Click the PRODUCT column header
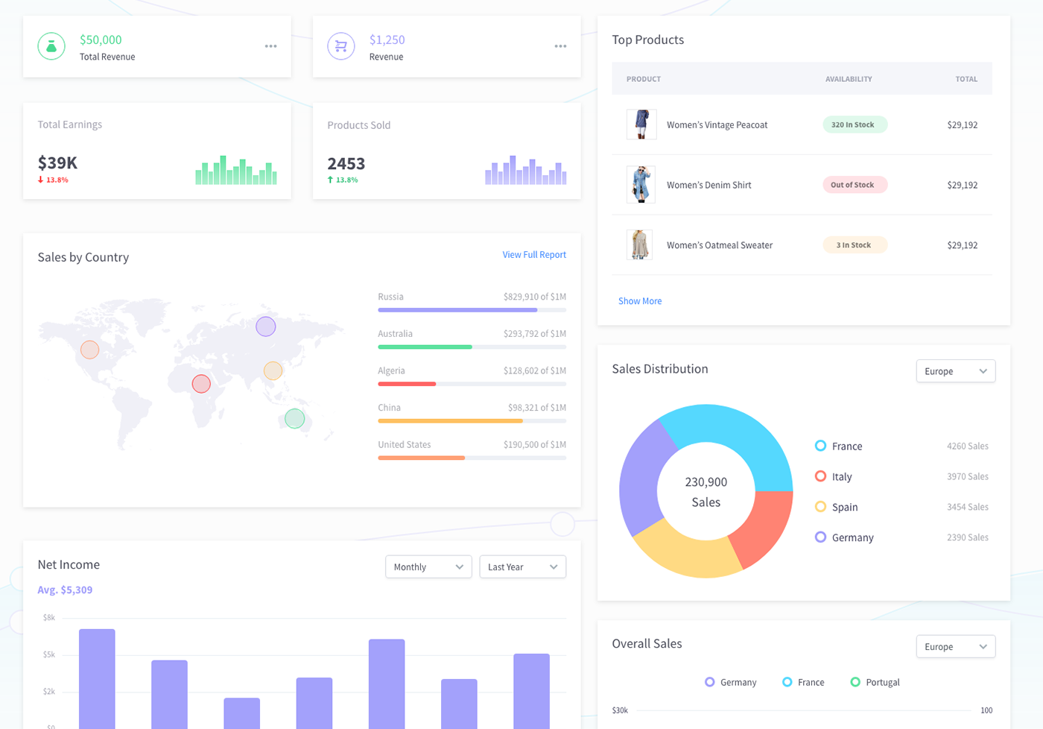The width and height of the screenshot is (1043, 729). 644,79
